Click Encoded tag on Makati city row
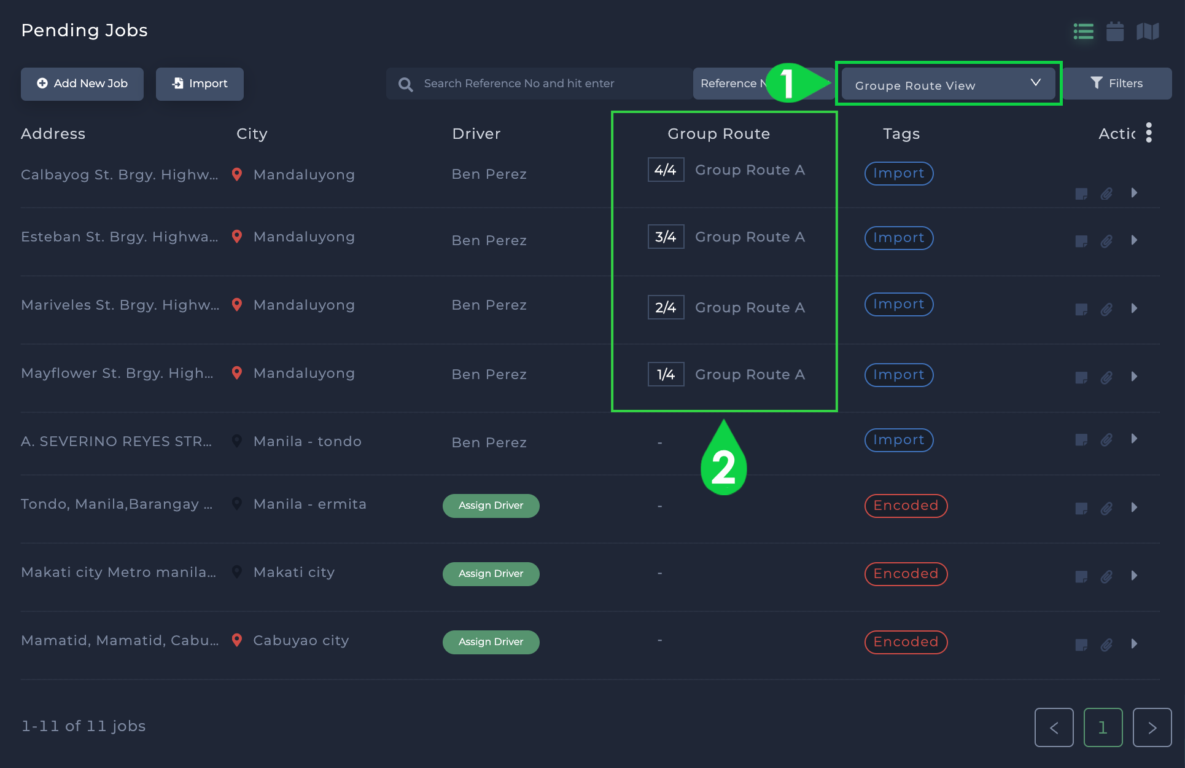The height and width of the screenshot is (768, 1185). (x=906, y=574)
